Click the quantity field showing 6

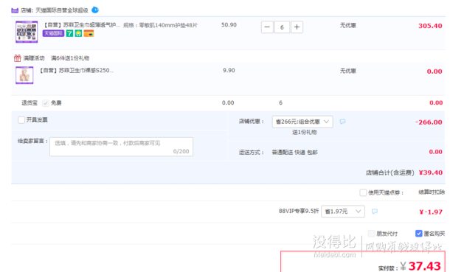282,27
